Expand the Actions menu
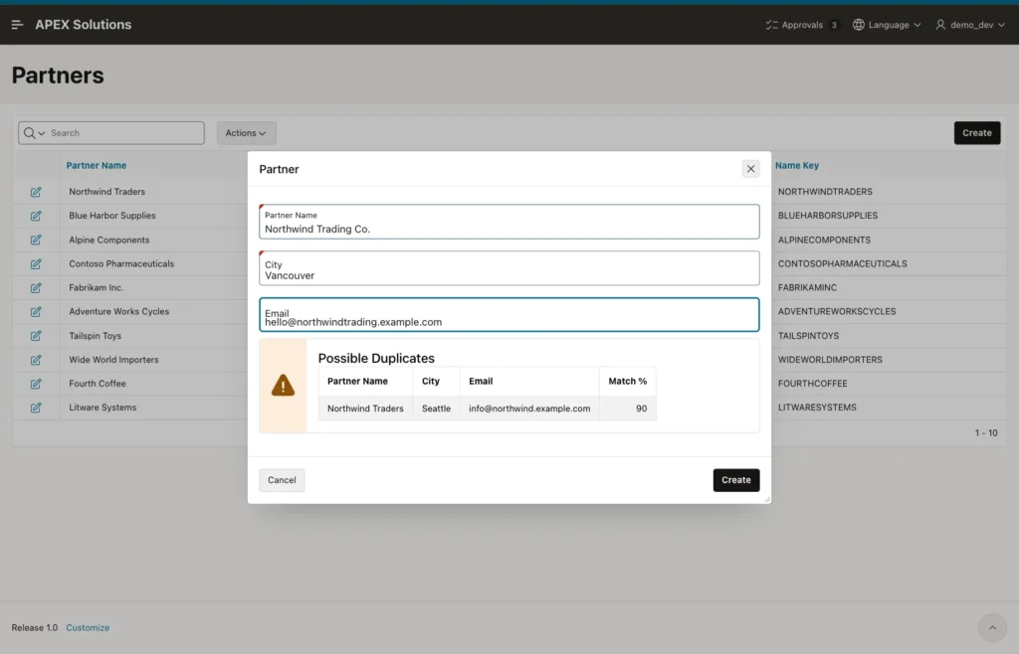This screenshot has height=654, width=1019. pyautogui.click(x=247, y=133)
